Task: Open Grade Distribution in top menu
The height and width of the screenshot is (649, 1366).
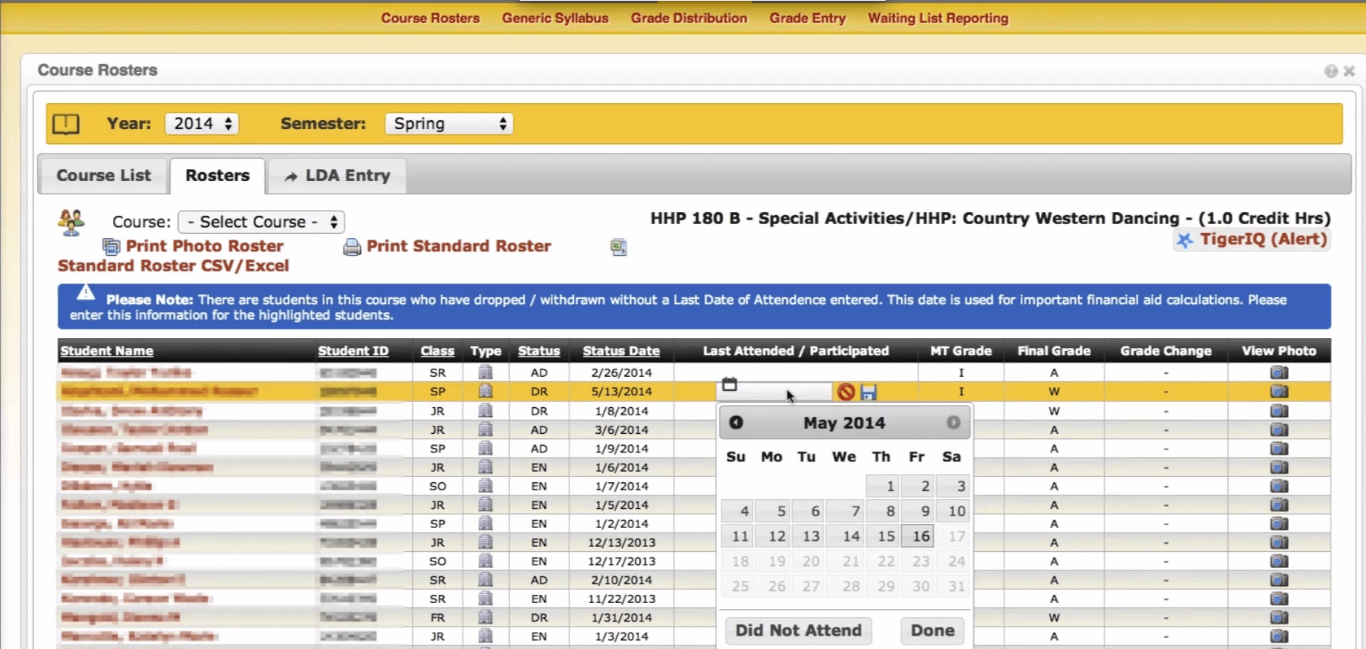Action: click(689, 18)
